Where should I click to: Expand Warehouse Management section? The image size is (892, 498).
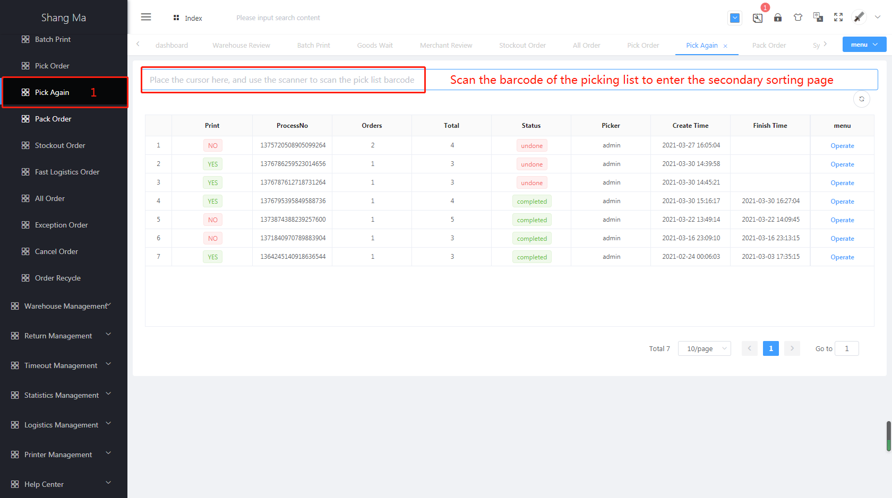click(64, 306)
